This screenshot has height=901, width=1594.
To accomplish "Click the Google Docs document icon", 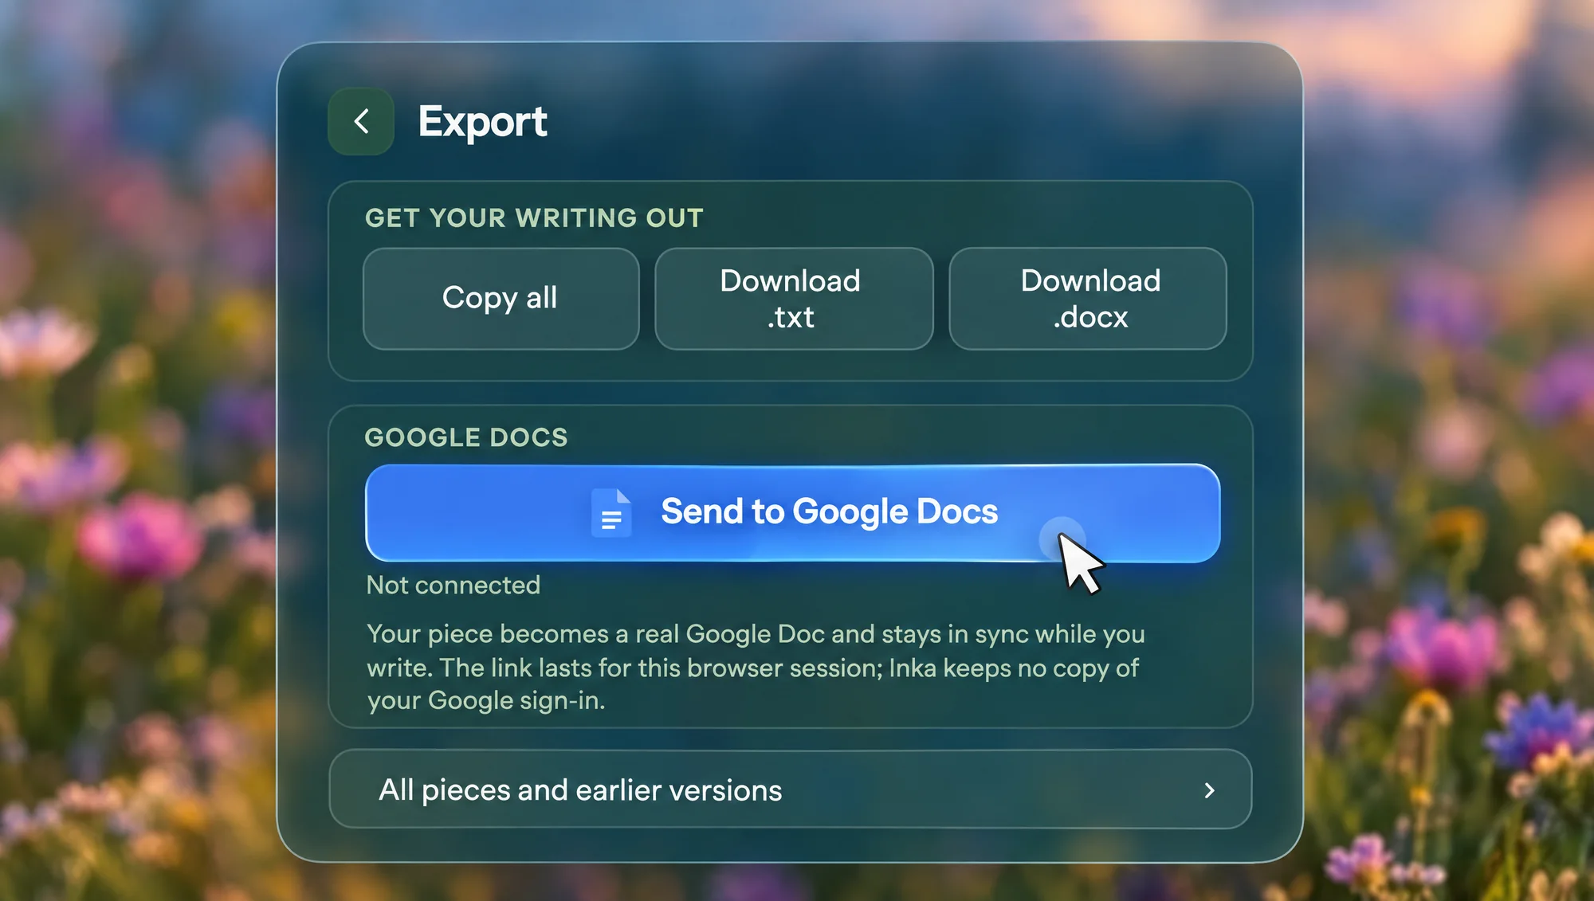I will click(612, 513).
